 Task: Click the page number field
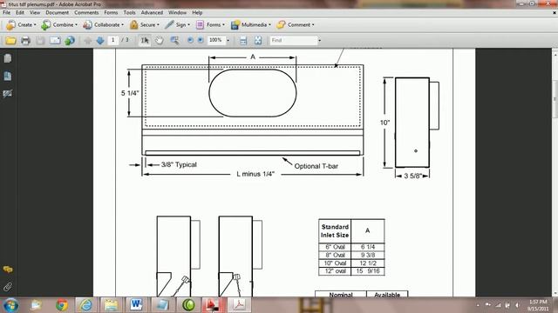(x=113, y=40)
